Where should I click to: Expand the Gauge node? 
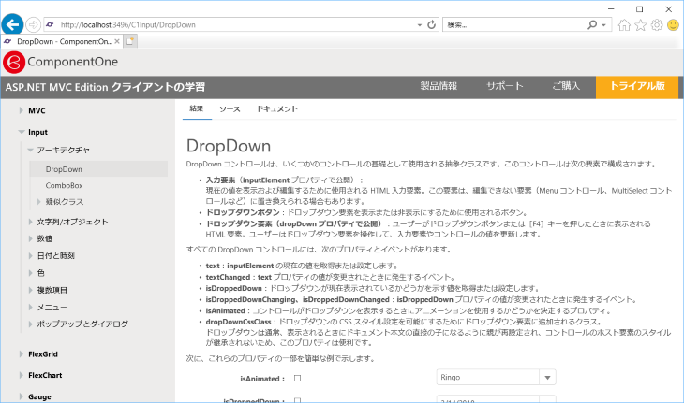(21, 396)
